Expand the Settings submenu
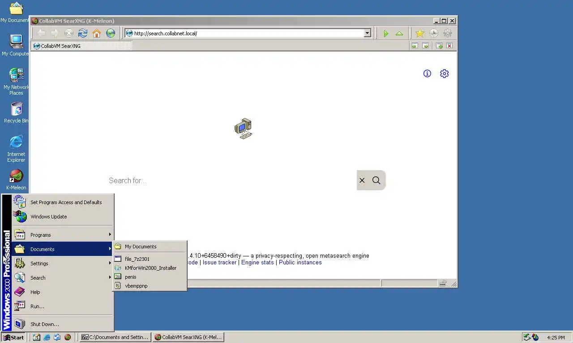The image size is (573, 343). coord(63,264)
